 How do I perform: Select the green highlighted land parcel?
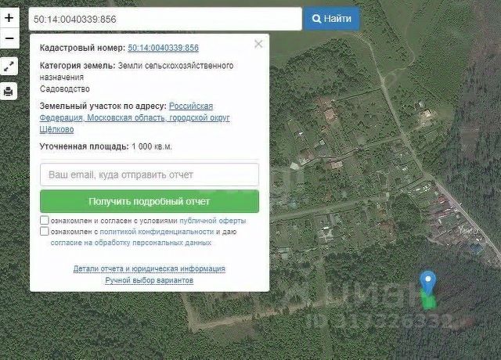(x=429, y=301)
